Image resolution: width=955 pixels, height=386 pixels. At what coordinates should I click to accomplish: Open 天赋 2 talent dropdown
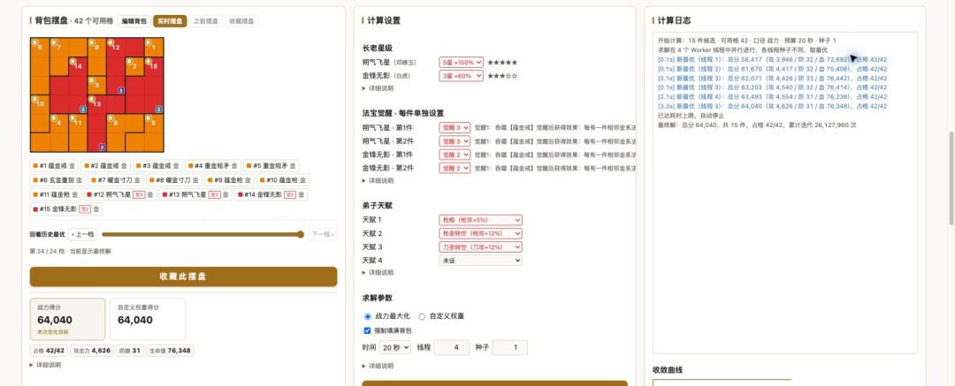[480, 233]
